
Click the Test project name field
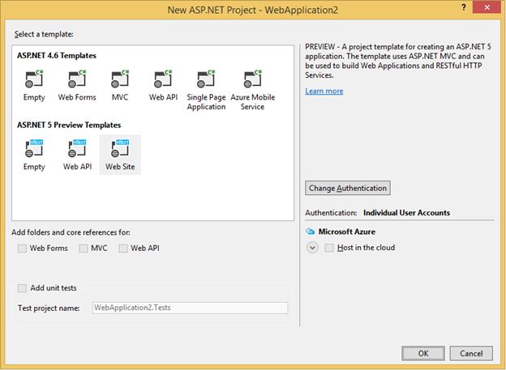(x=190, y=308)
